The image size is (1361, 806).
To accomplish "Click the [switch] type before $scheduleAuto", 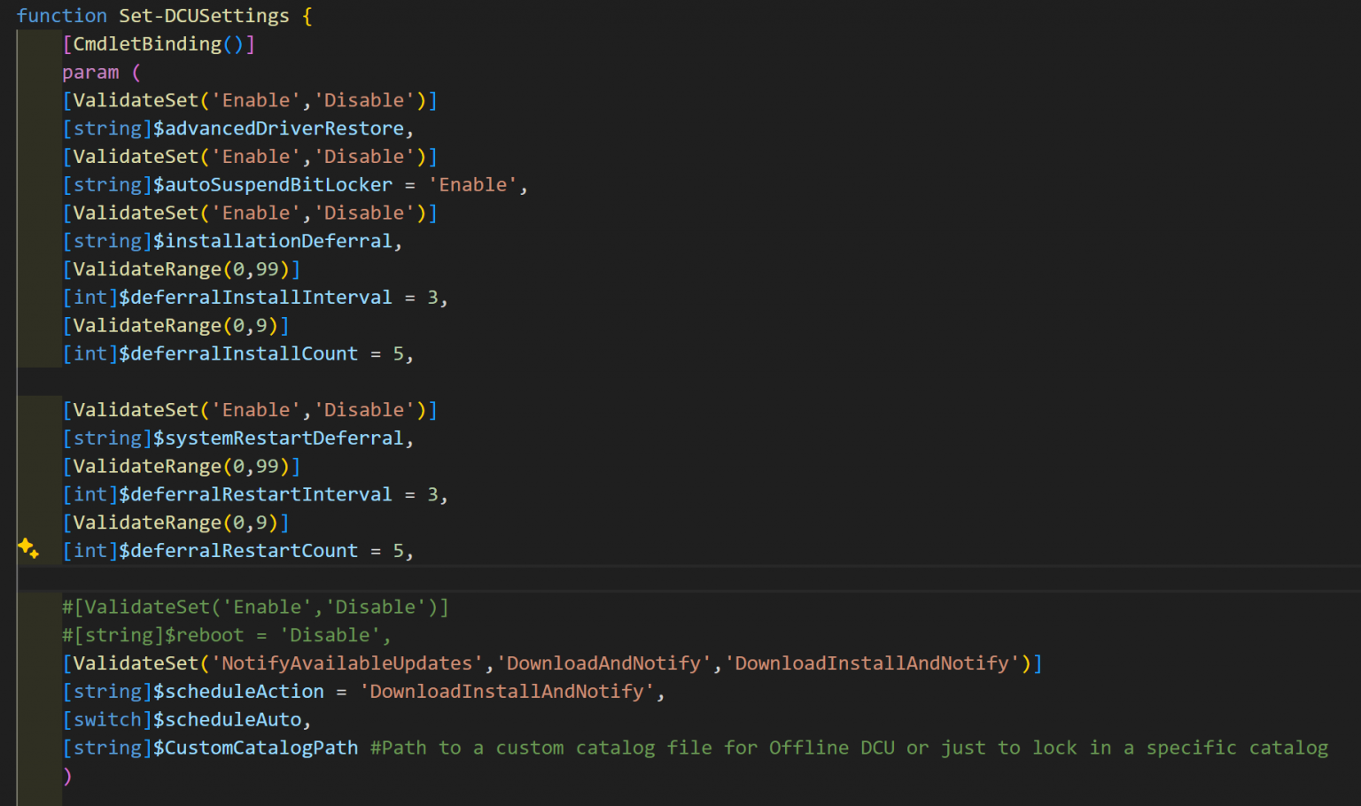I will coord(107,720).
